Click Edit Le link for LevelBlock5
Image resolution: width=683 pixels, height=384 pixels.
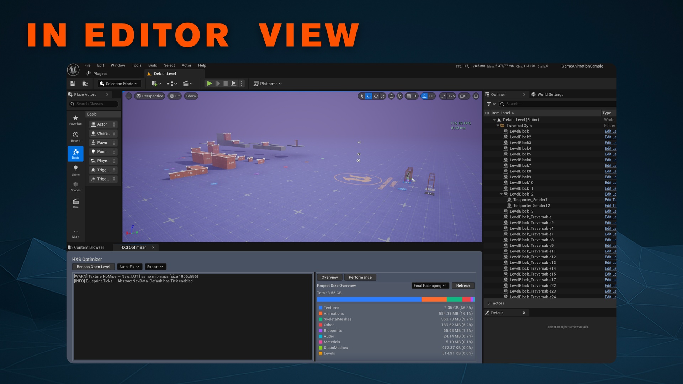(x=610, y=154)
